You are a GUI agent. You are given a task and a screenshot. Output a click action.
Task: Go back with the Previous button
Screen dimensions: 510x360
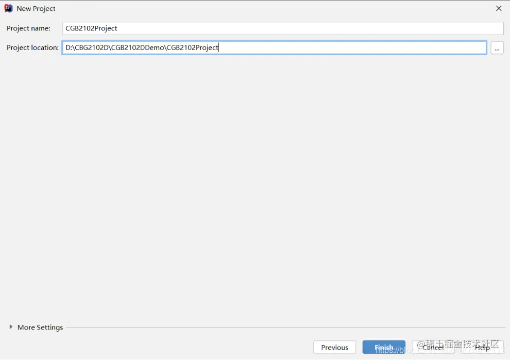(x=335, y=347)
